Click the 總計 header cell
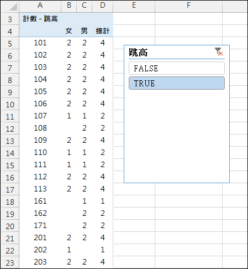The height and width of the screenshot is (269, 248). [x=103, y=31]
